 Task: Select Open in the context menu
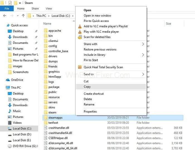point(111,10)
